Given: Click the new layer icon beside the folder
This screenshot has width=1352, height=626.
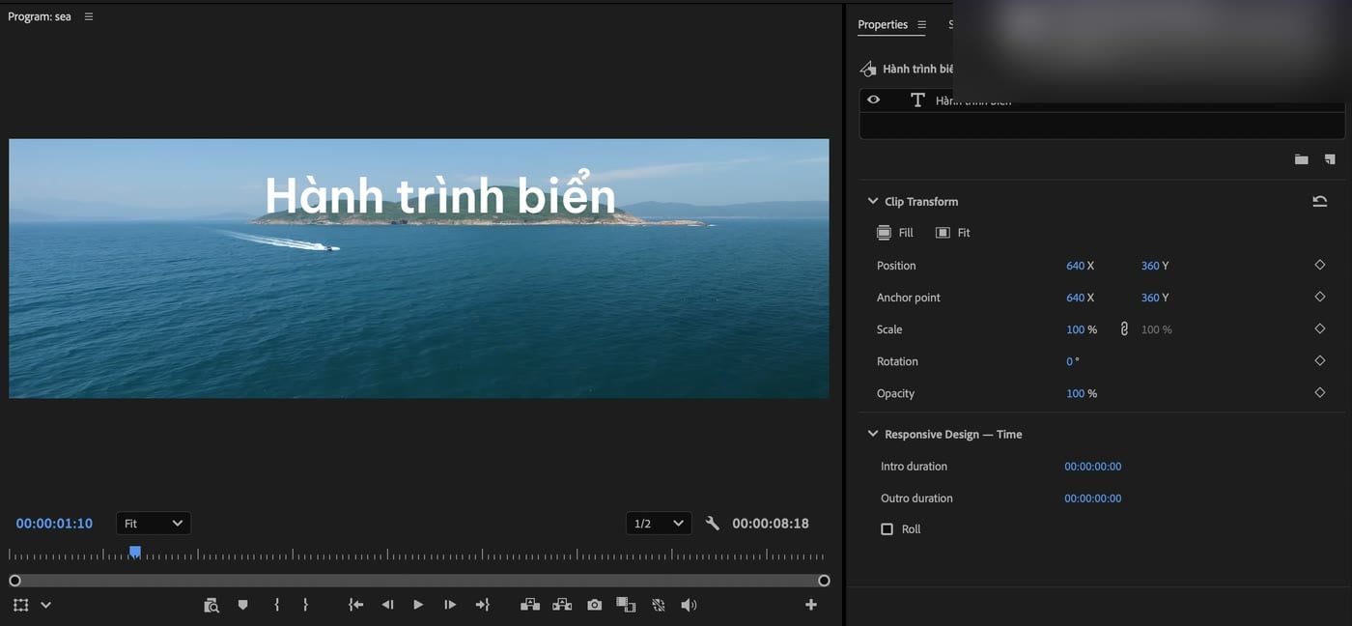Looking at the screenshot, I should (x=1330, y=159).
